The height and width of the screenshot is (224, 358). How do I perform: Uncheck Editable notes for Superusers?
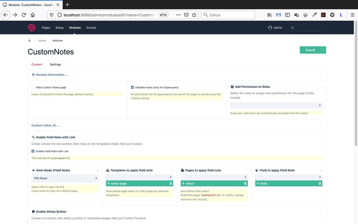click(132, 87)
